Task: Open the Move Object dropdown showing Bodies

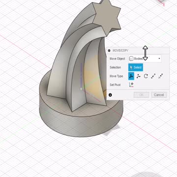Action: point(145,59)
